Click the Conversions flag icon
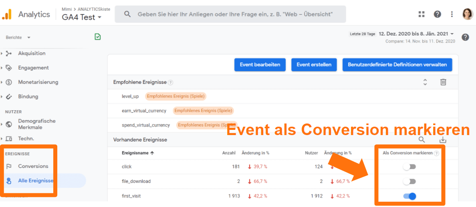Screen dimensions: 476x207 pos(9,166)
